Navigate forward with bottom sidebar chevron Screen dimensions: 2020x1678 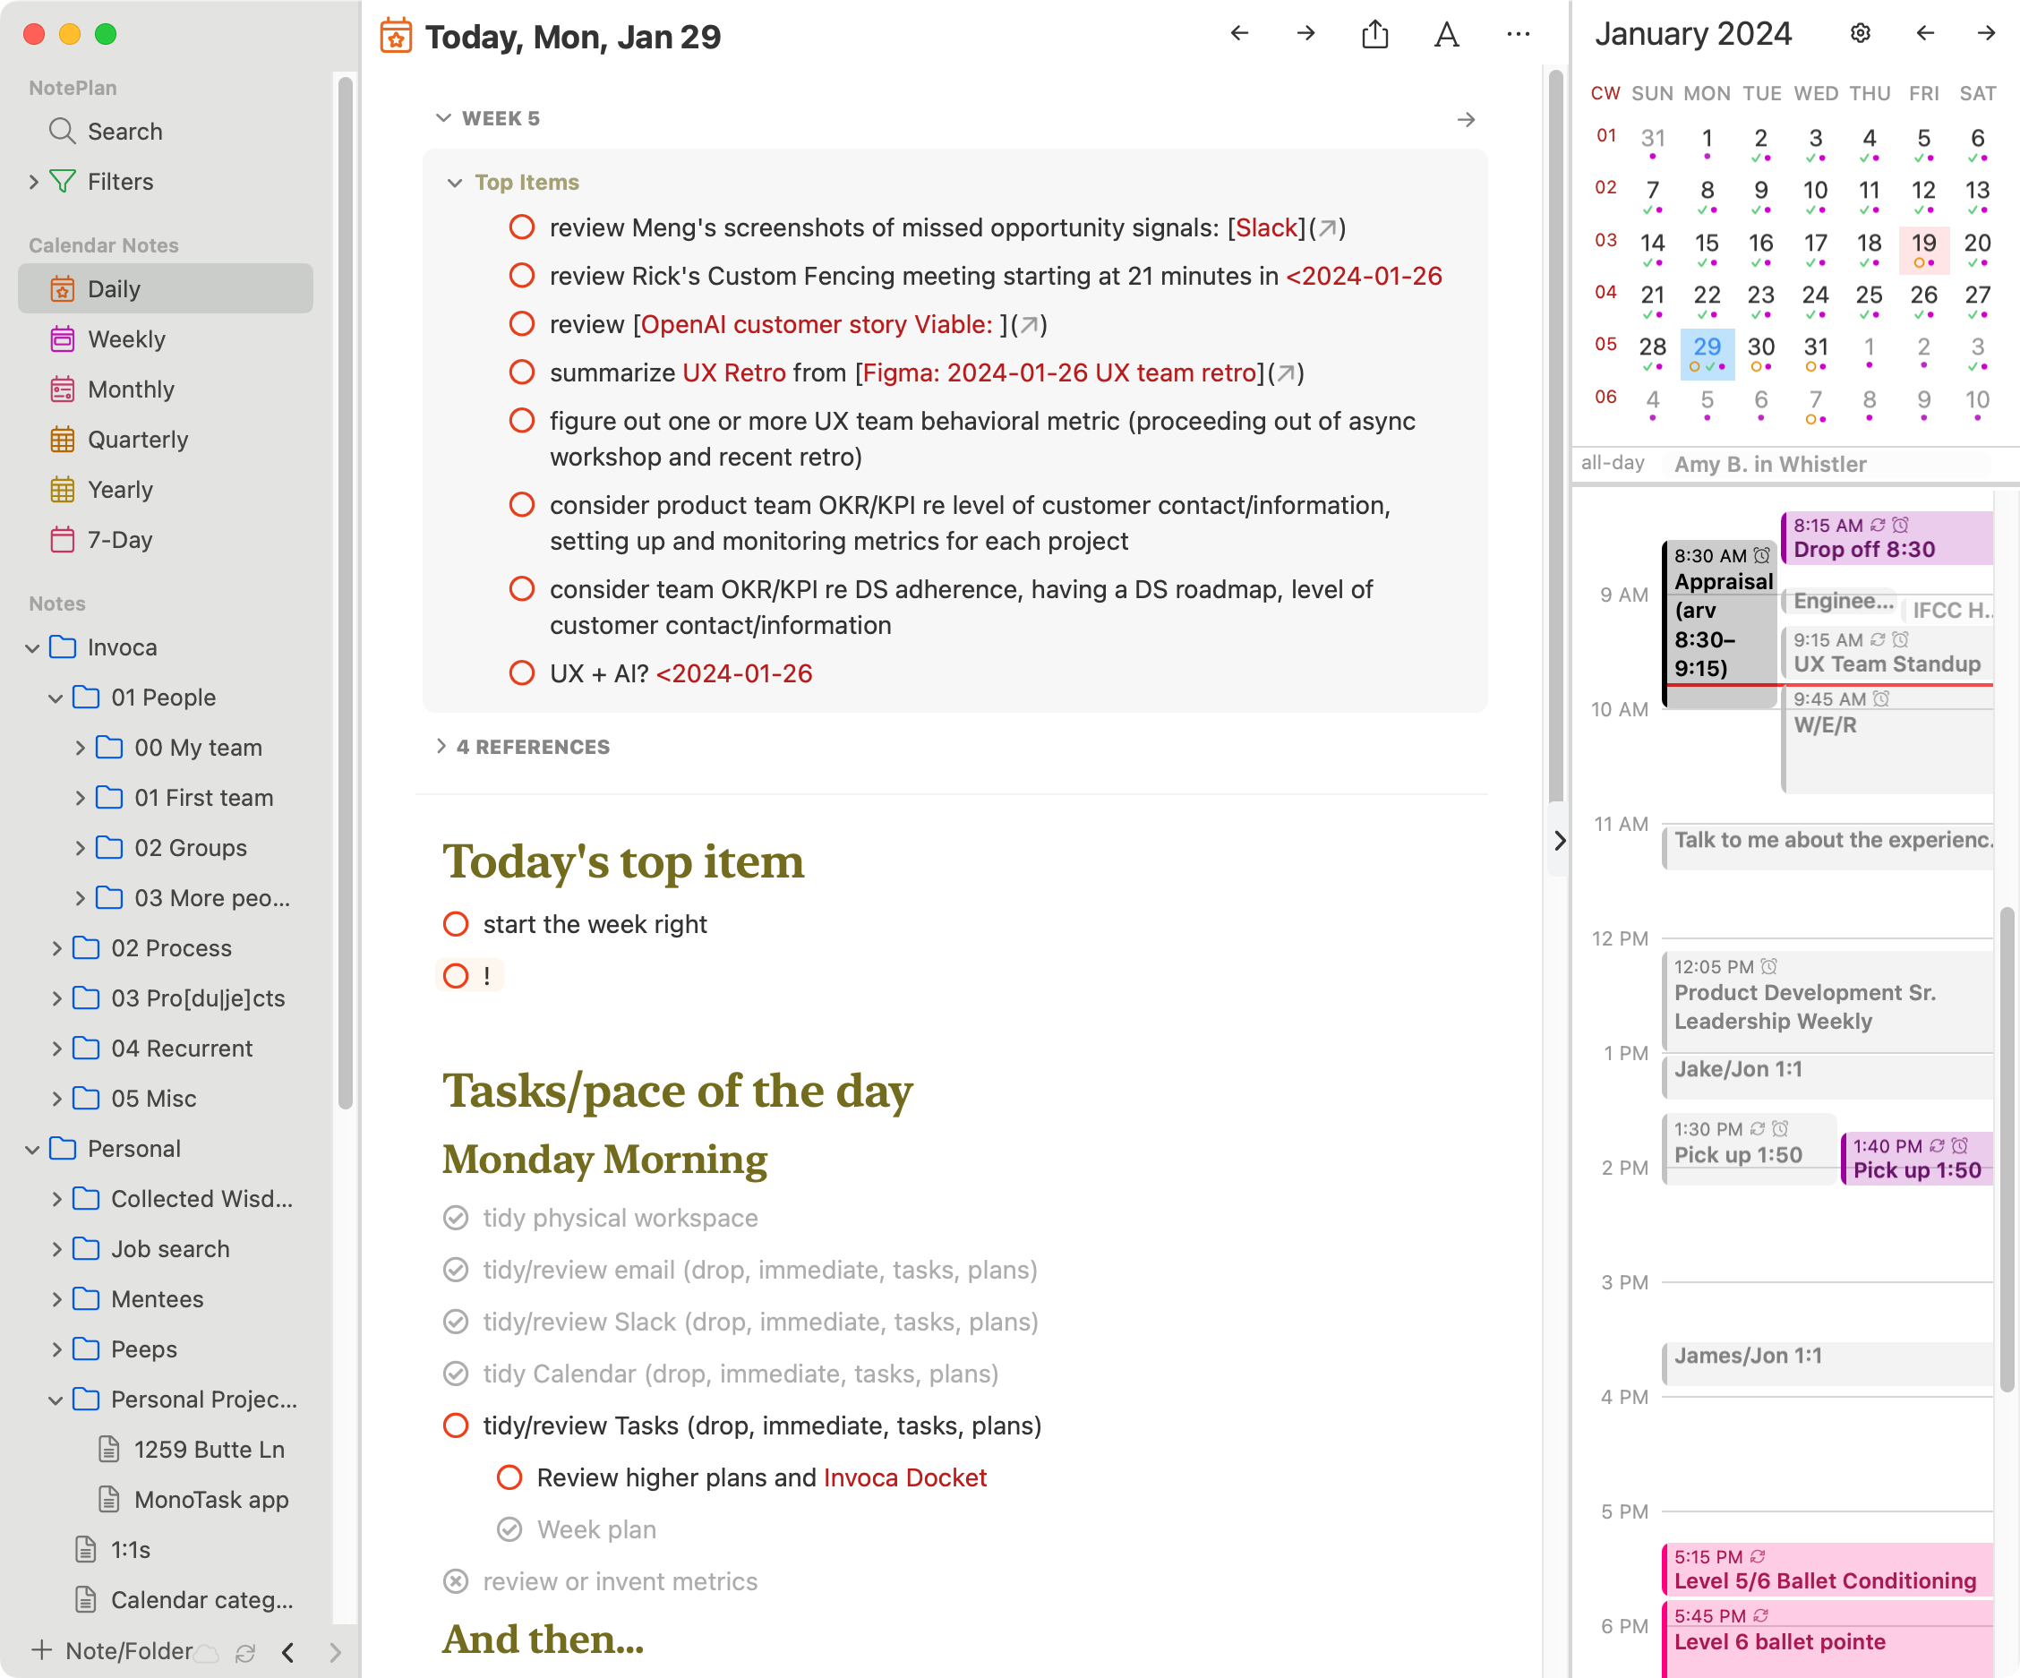coord(335,1653)
